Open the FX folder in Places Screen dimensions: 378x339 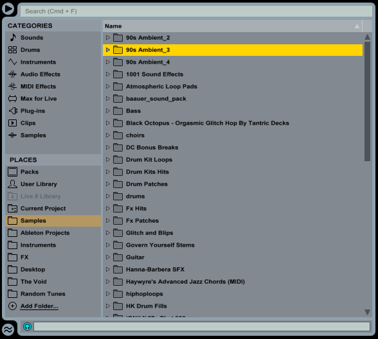click(x=53, y=257)
